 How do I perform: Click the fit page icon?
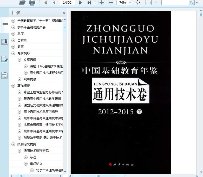[138, 2]
